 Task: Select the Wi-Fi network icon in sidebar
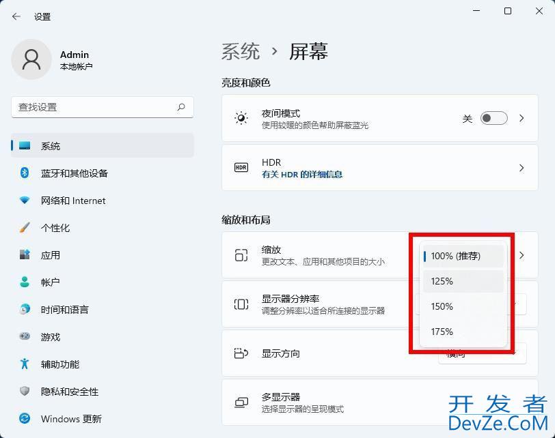point(25,201)
